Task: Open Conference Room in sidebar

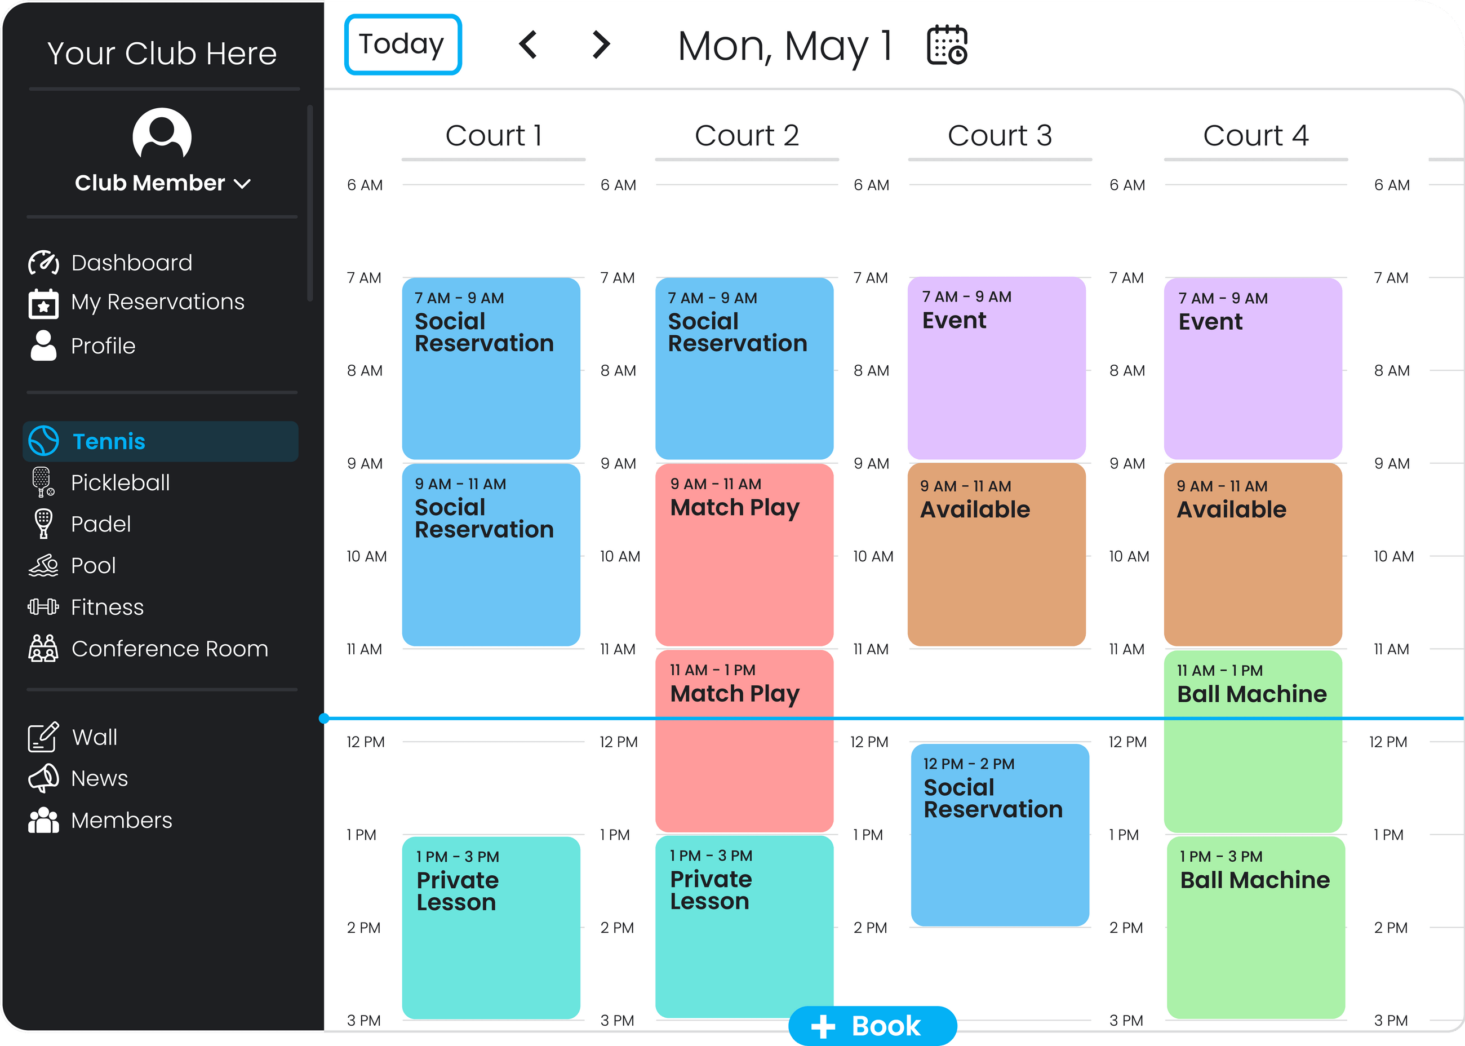Action: pos(170,649)
